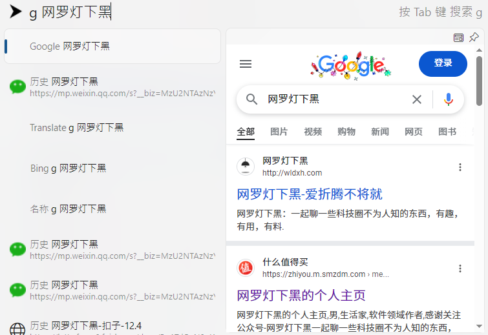Pin the preview panel with pin icon
This screenshot has height=335, width=488.
click(x=474, y=37)
